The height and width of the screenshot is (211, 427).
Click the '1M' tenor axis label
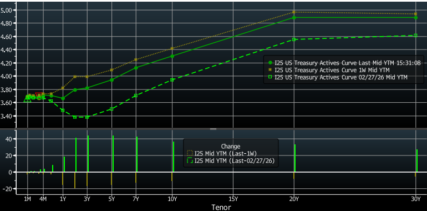coord(27,199)
